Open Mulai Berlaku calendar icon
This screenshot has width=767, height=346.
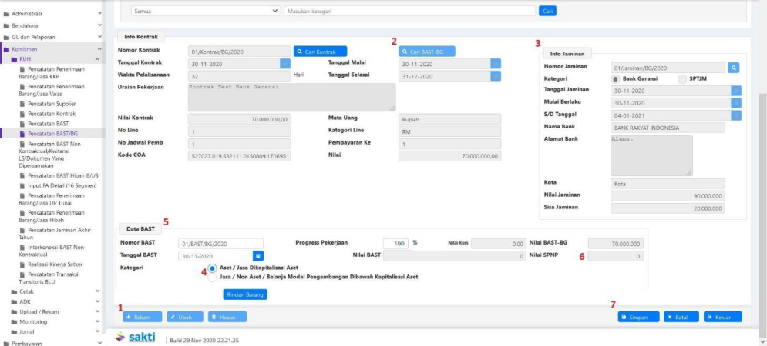click(x=735, y=103)
